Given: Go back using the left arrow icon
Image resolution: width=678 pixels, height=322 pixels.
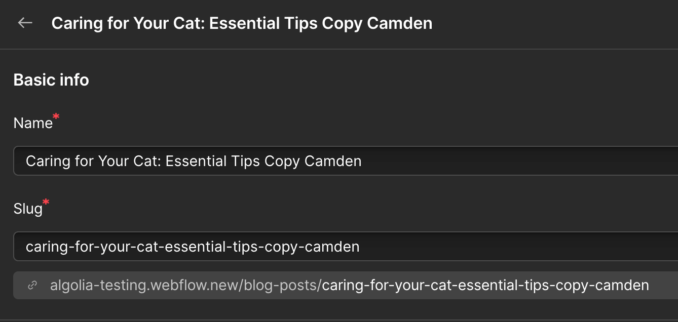Looking at the screenshot, I should 25,23.
